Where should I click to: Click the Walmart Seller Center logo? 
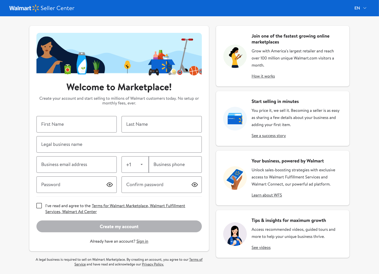point(42,8)
